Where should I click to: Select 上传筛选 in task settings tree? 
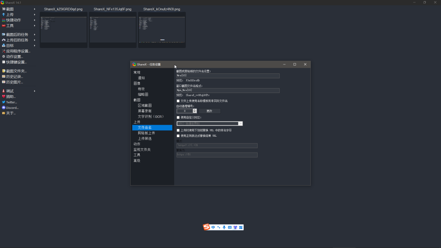coord(145,138)
